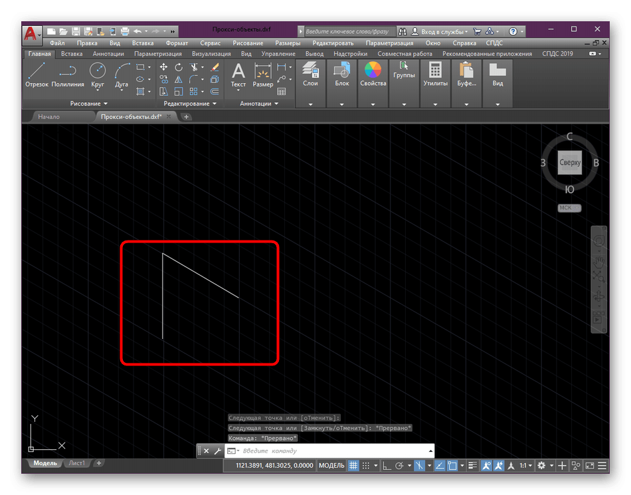Toggle lineweight display in status bar
The height and width of the screenshot is (495, 631).
pos(472,465)
